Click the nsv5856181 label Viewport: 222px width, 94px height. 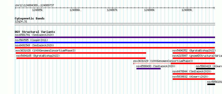click(215, 82)
